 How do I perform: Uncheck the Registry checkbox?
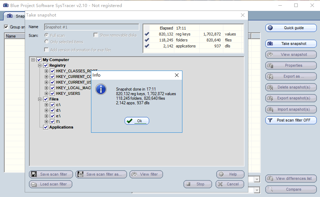[x=46, y=65]
